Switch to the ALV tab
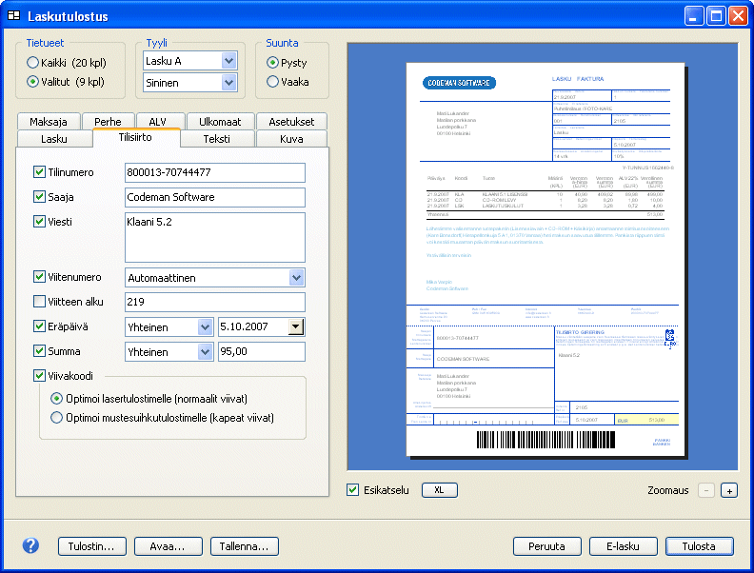 (157, 121)
